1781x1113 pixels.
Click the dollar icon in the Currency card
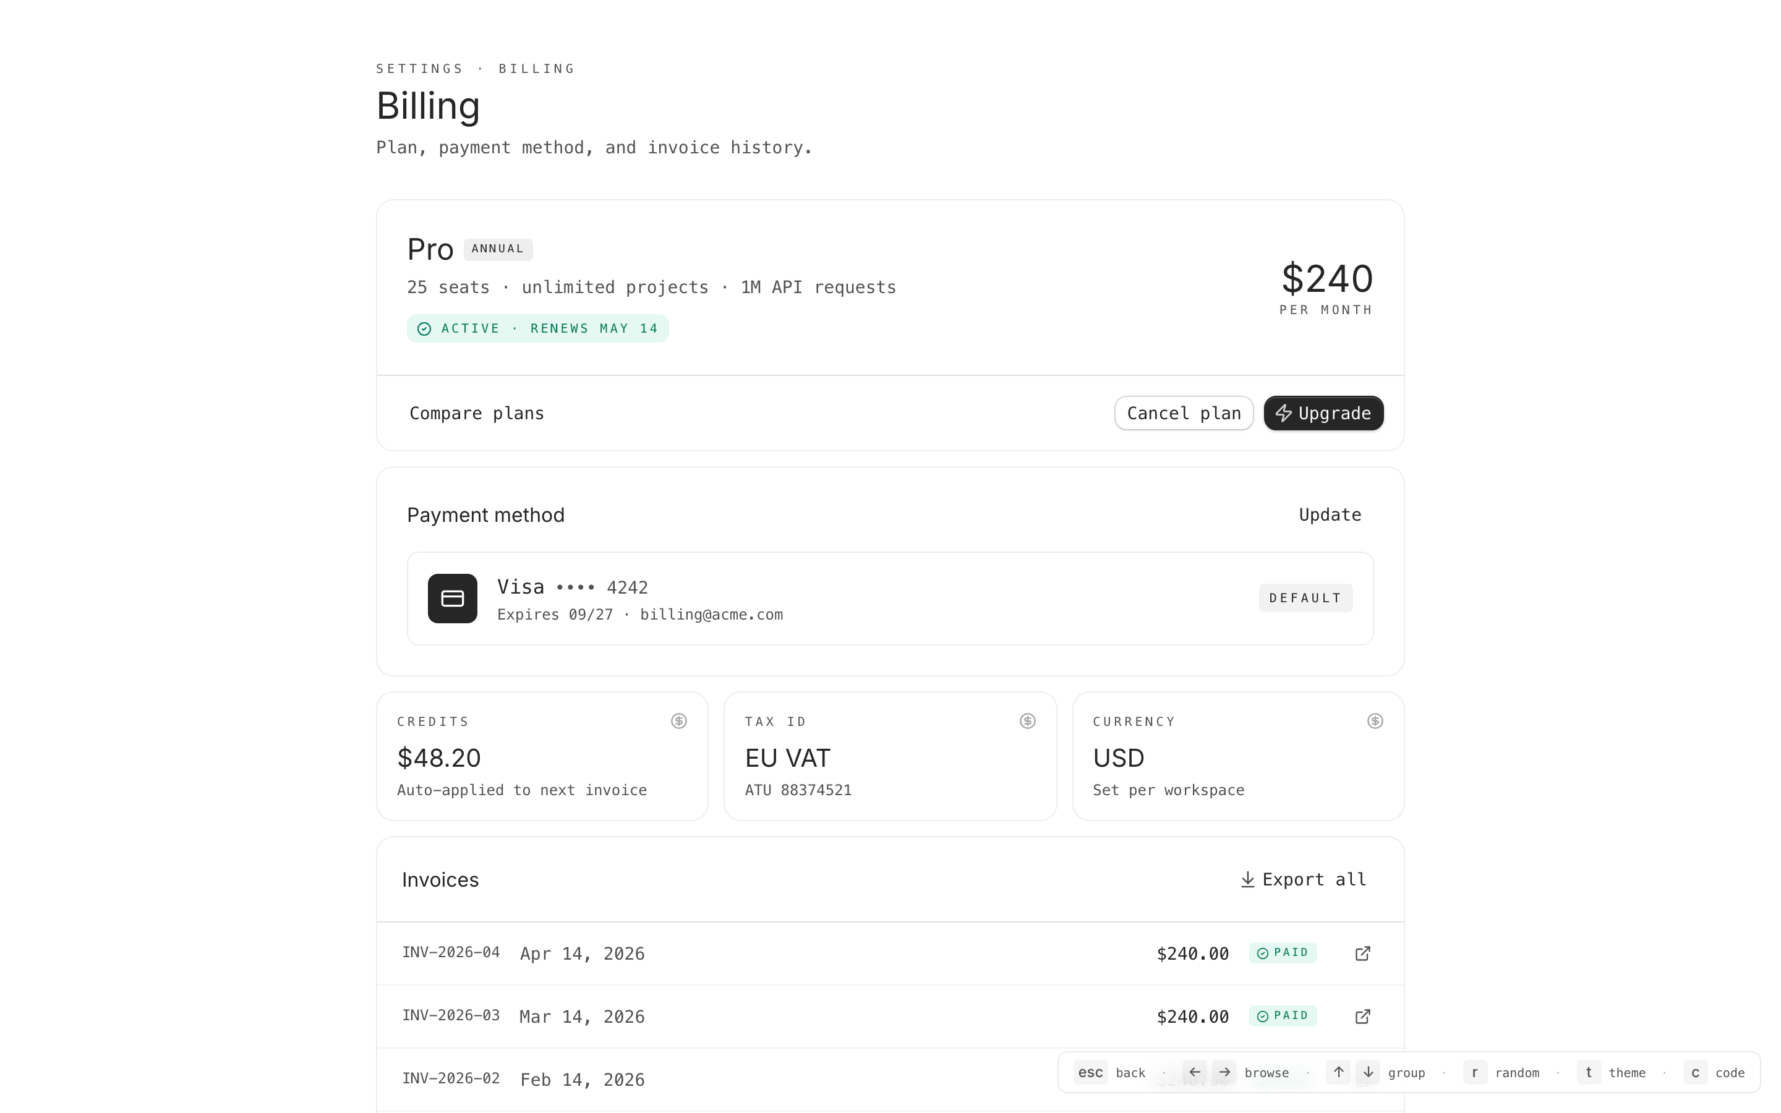[1375, 722]
